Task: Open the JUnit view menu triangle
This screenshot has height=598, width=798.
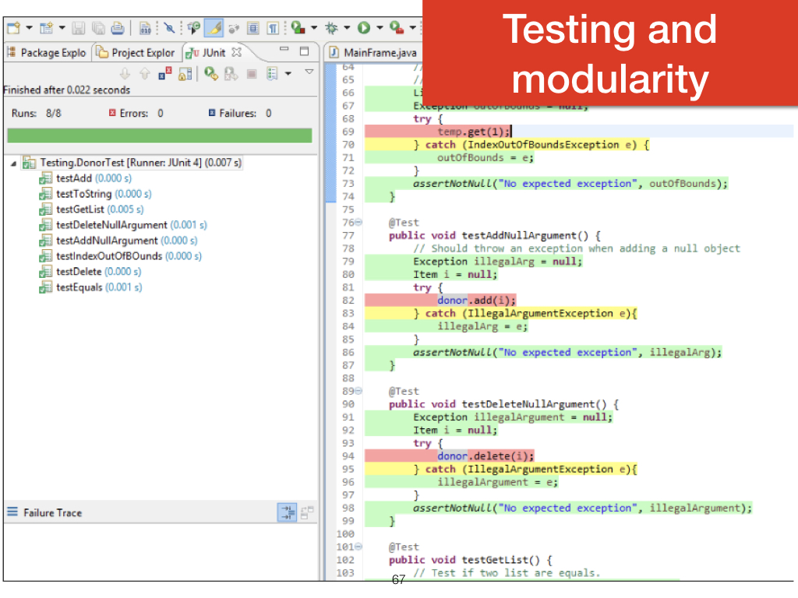Action: coord(309,72)
